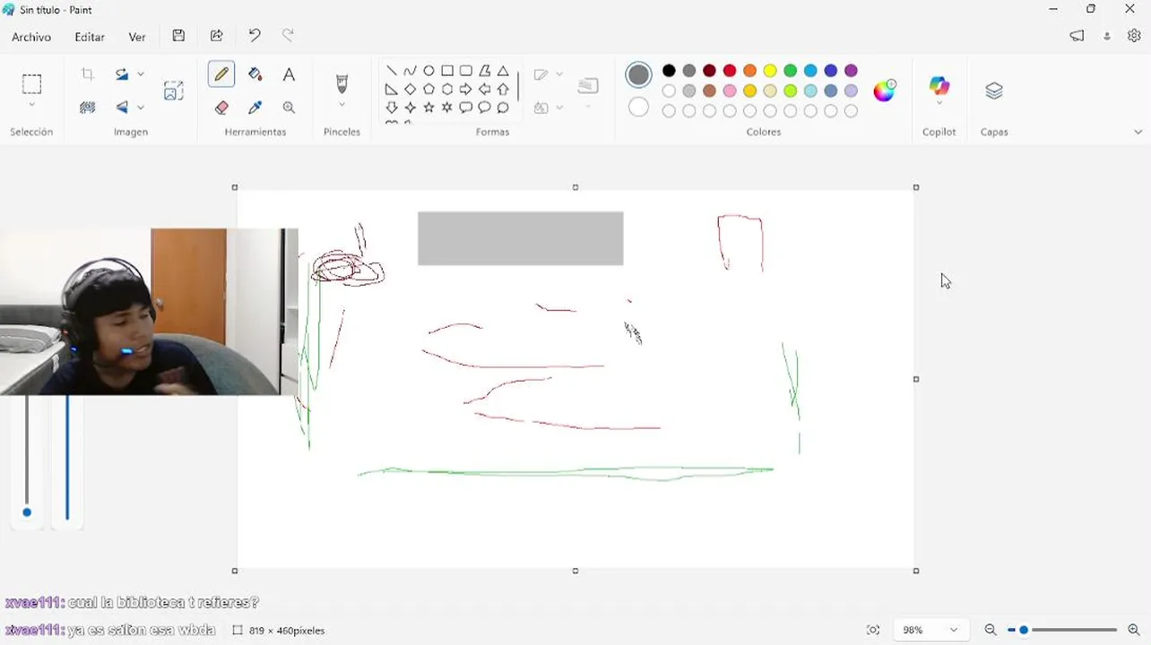Click the Share icon
The width and height of the screenshot is (1151, 645).
(x=217, y=36)
